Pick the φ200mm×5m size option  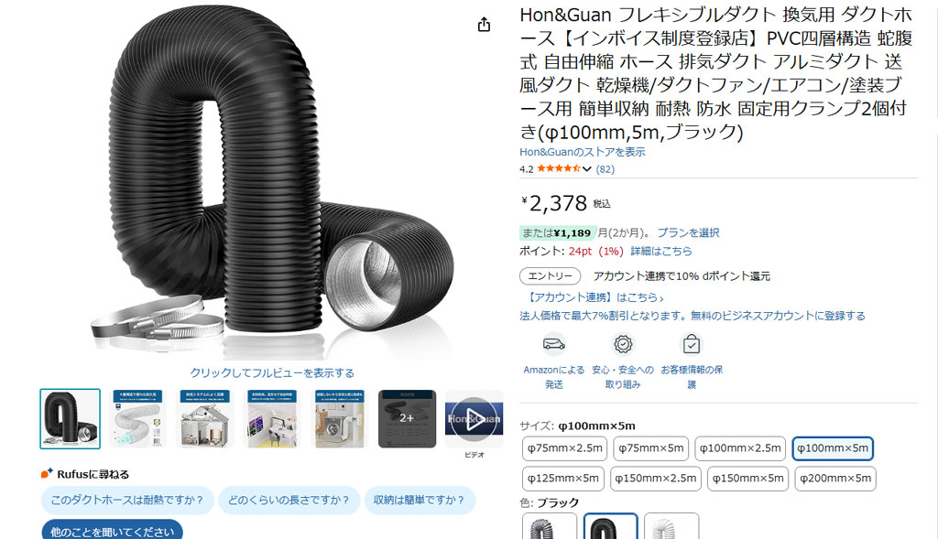835,479
